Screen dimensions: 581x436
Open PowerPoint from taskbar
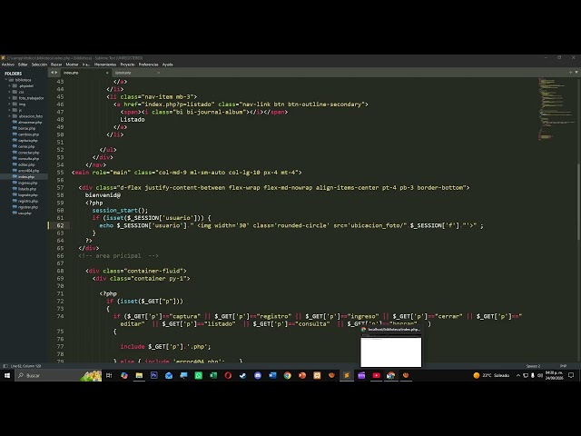coord(302,375)
